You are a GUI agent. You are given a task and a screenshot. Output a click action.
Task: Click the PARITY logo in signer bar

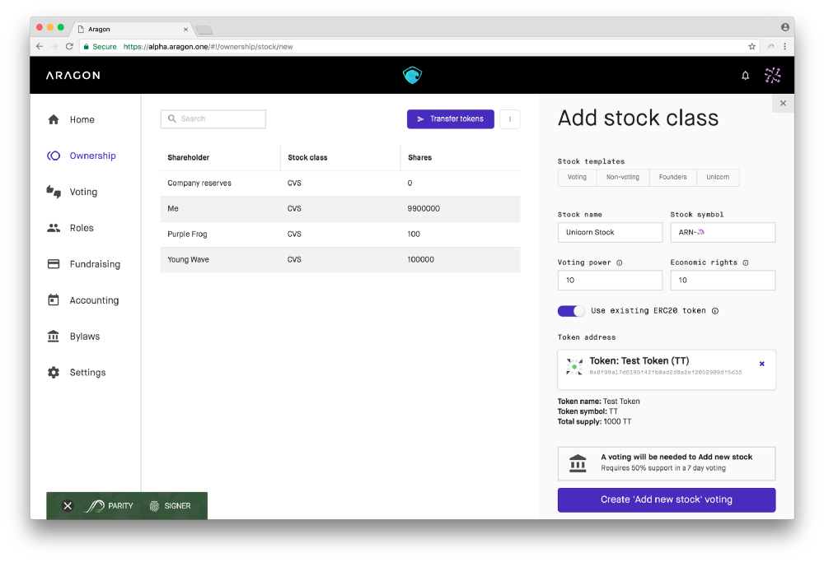[109, 506]
